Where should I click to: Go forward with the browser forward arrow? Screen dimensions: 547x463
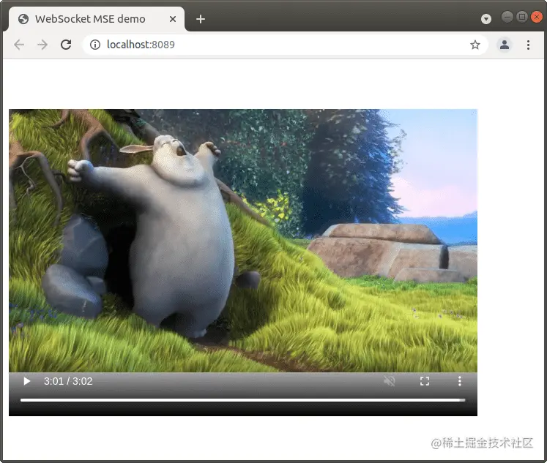pos(42,45)
